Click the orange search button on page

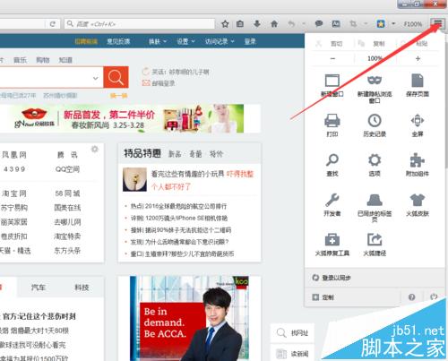116,77
